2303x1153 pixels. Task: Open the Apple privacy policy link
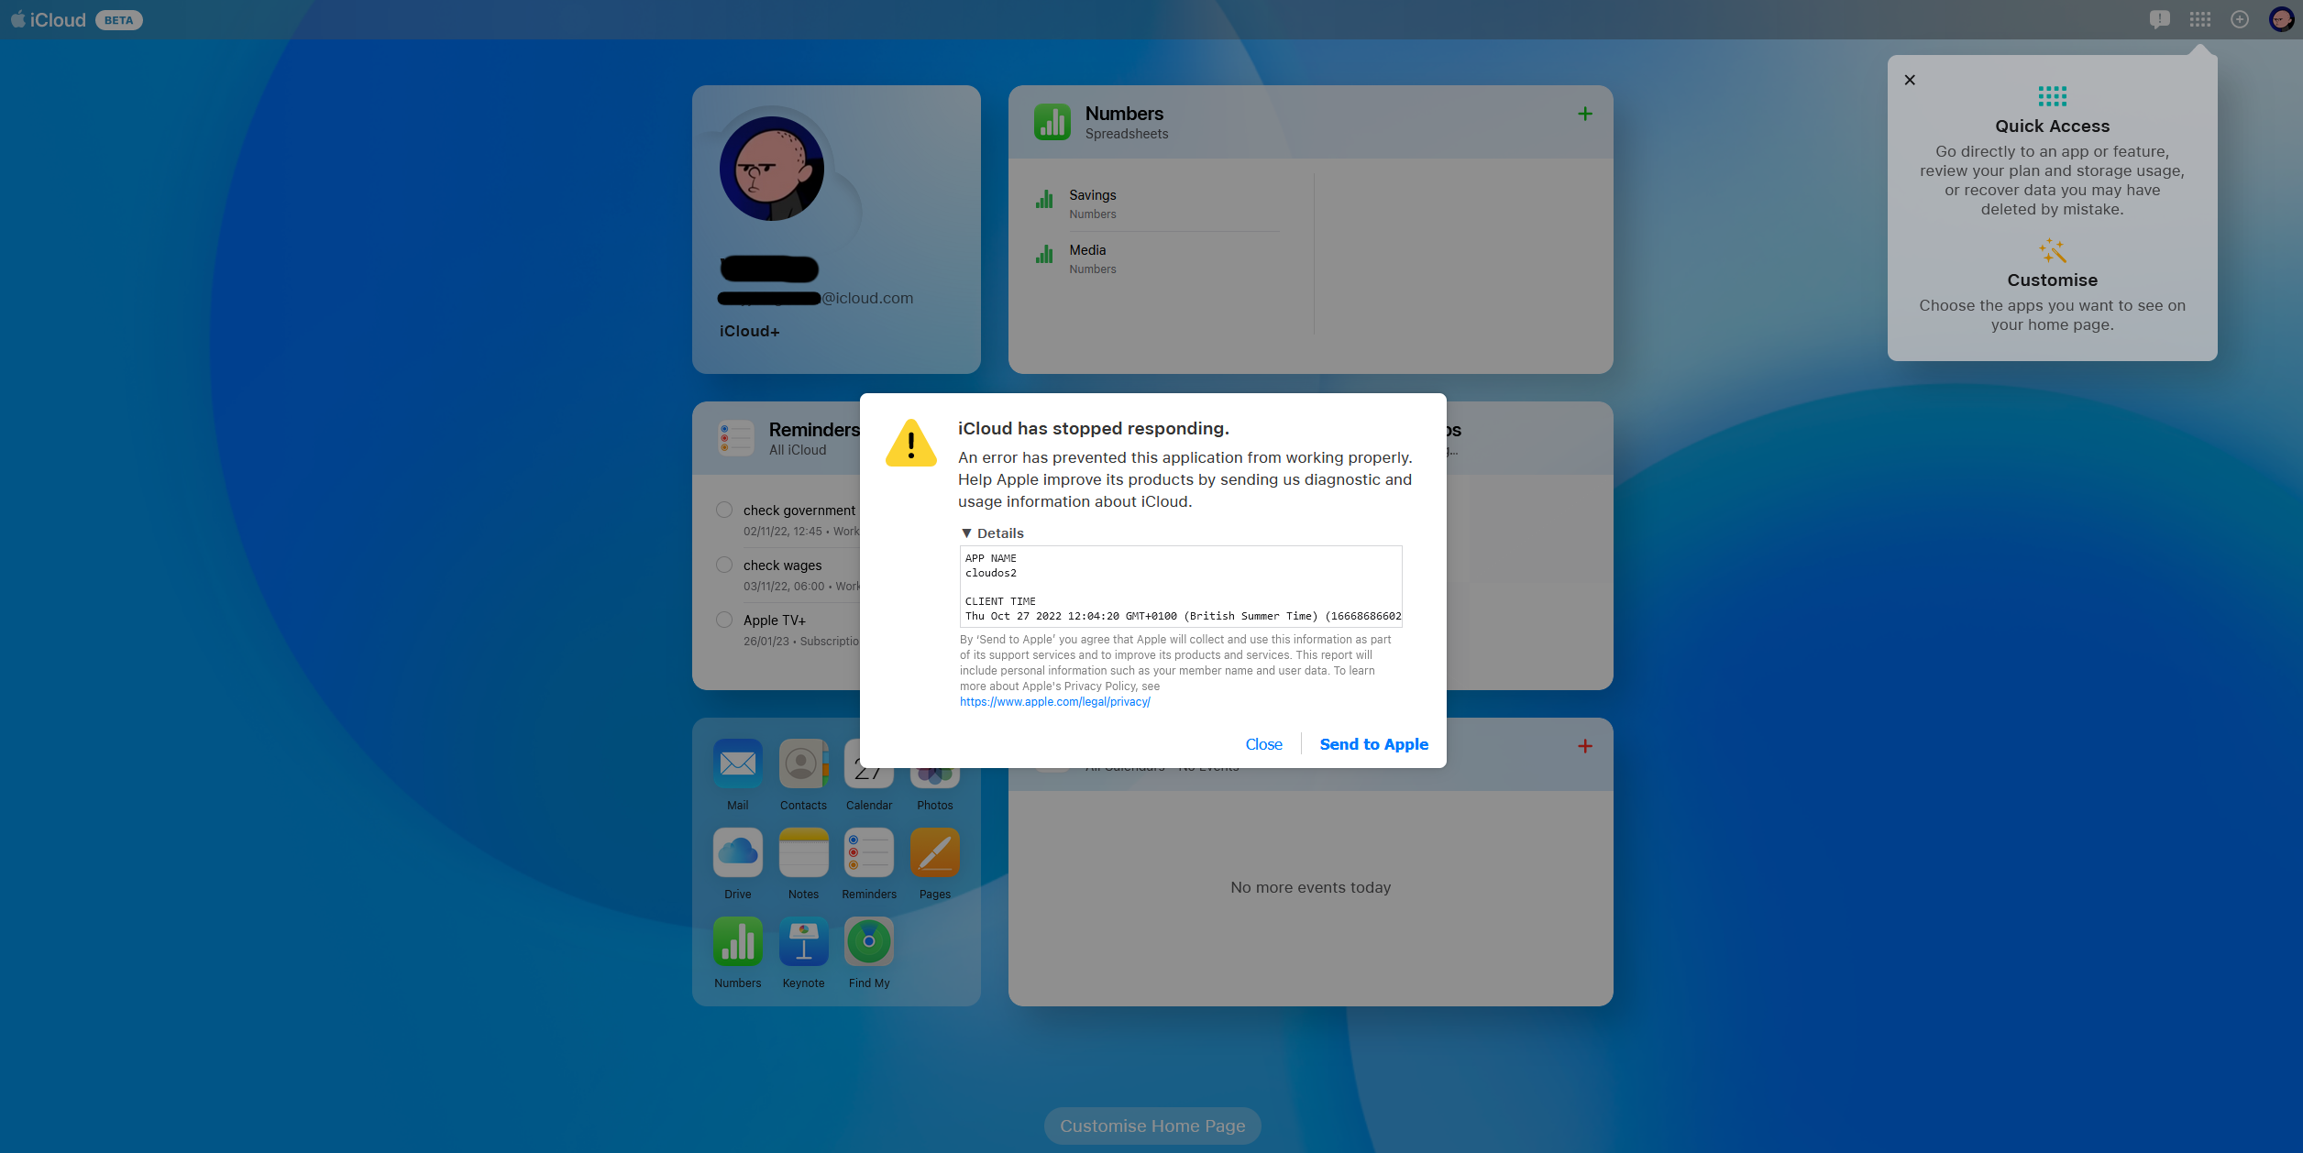pos(1054,702)
